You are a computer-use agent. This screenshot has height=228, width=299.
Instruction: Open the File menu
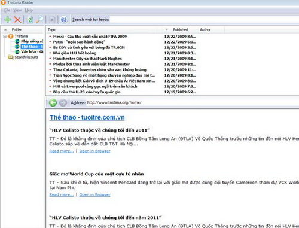pos(7,10)
